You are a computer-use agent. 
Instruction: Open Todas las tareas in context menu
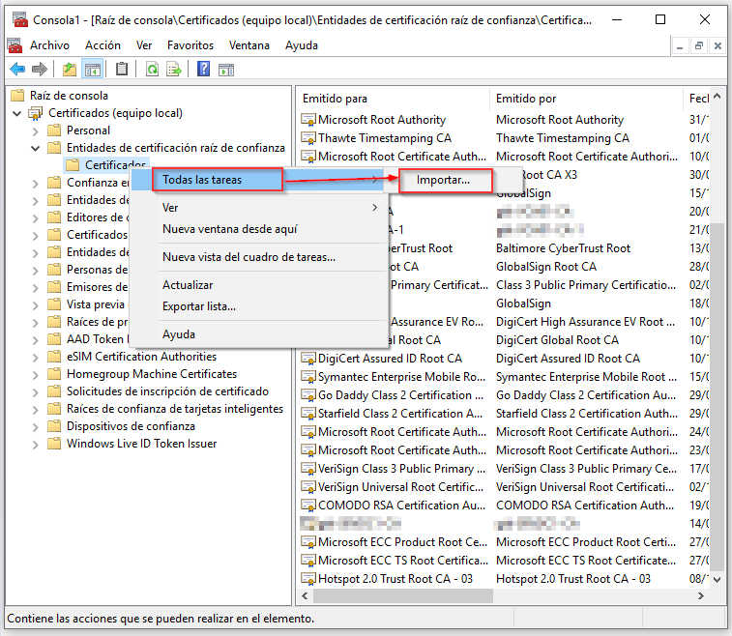202,180
